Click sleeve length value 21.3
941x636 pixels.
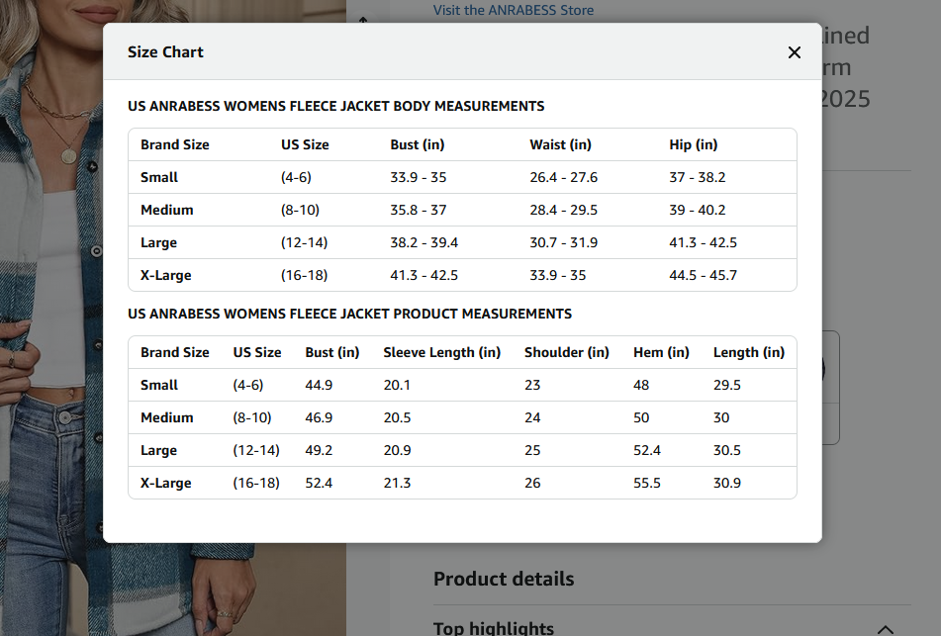[x=398, y=483]
